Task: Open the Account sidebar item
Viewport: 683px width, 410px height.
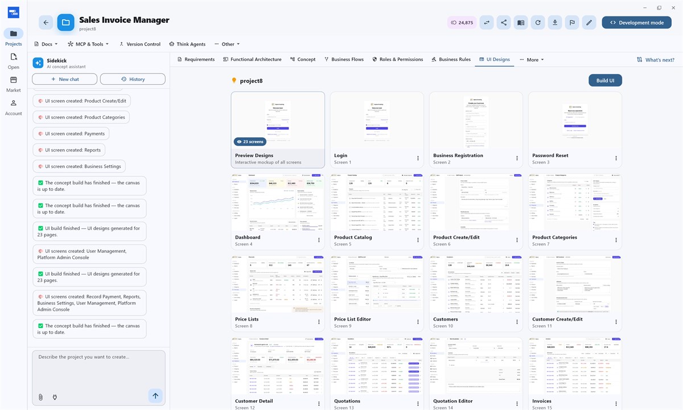Action: 14,107
